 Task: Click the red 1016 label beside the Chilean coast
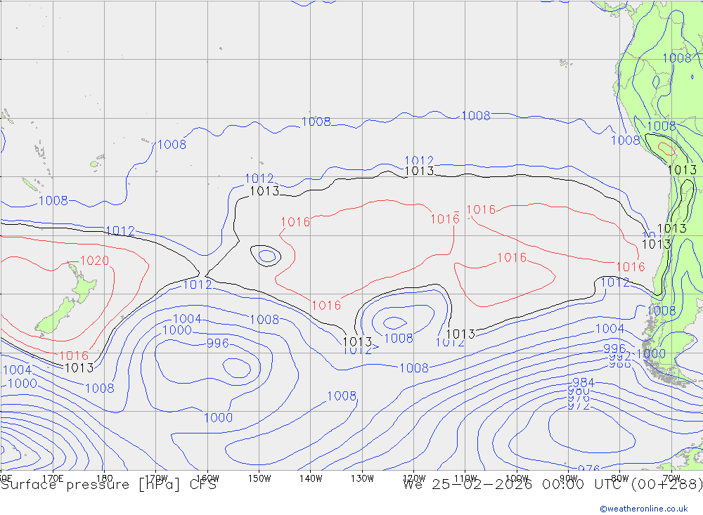pyautogui.click(x=631, y=267)
